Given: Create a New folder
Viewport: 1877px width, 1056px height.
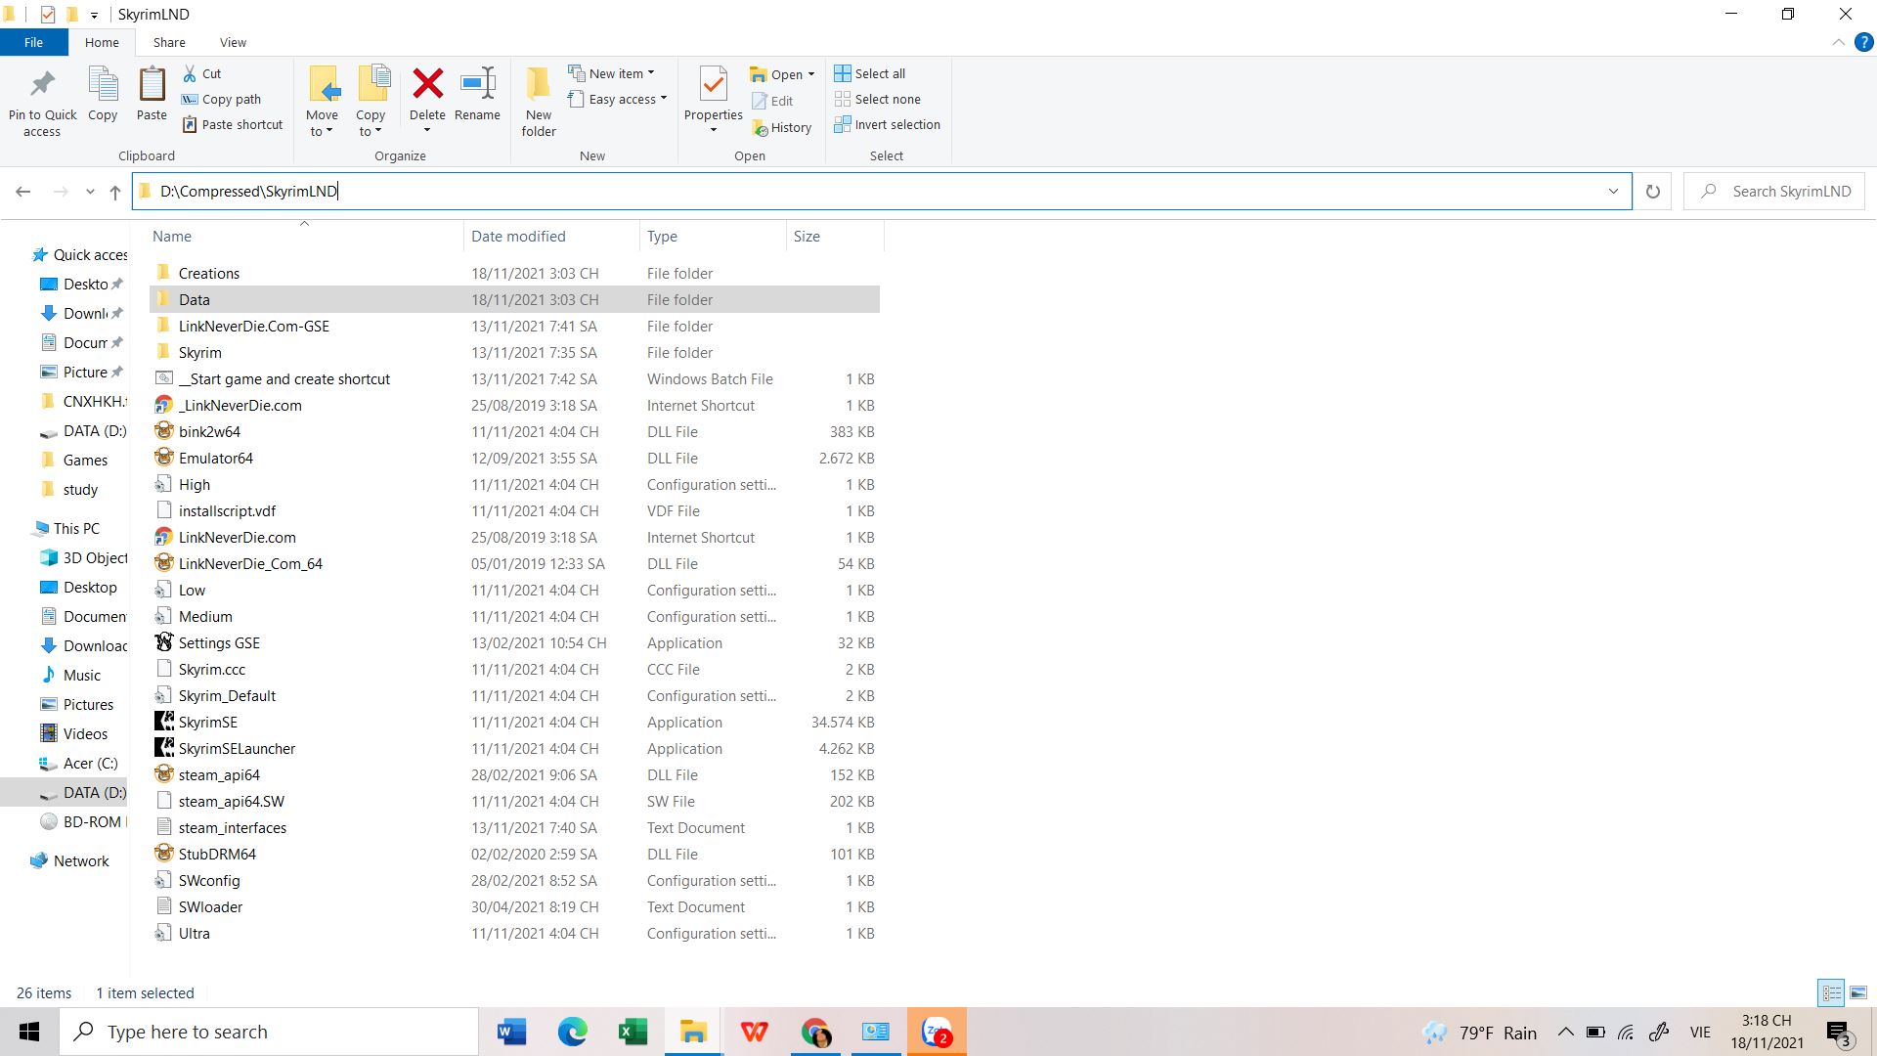Looking at the screenshot, I should [x=539, y=102].
